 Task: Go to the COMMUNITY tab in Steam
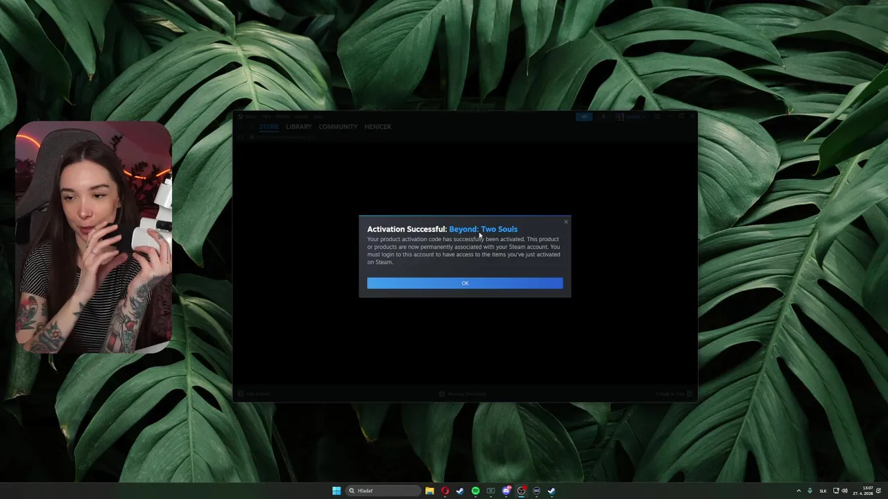click(338, 127)
